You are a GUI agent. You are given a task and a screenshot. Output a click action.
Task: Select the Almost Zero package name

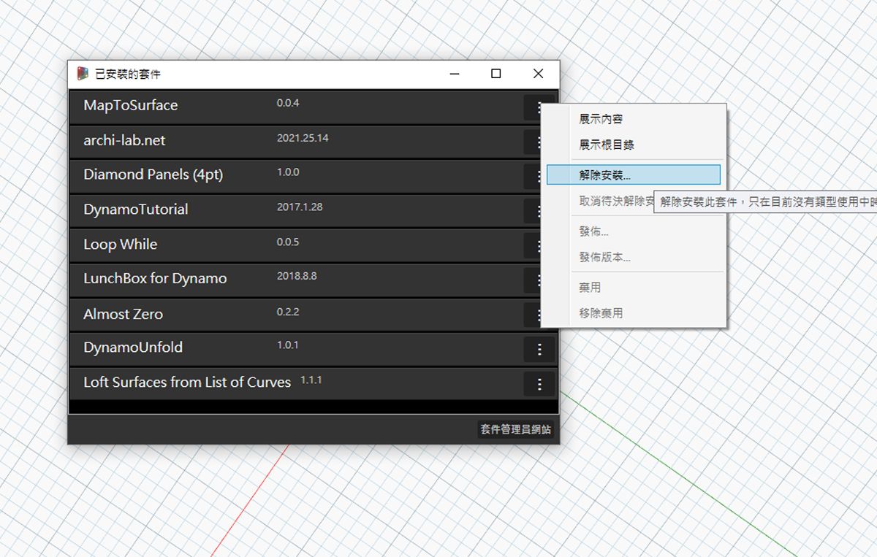click(x=124, y=315)
